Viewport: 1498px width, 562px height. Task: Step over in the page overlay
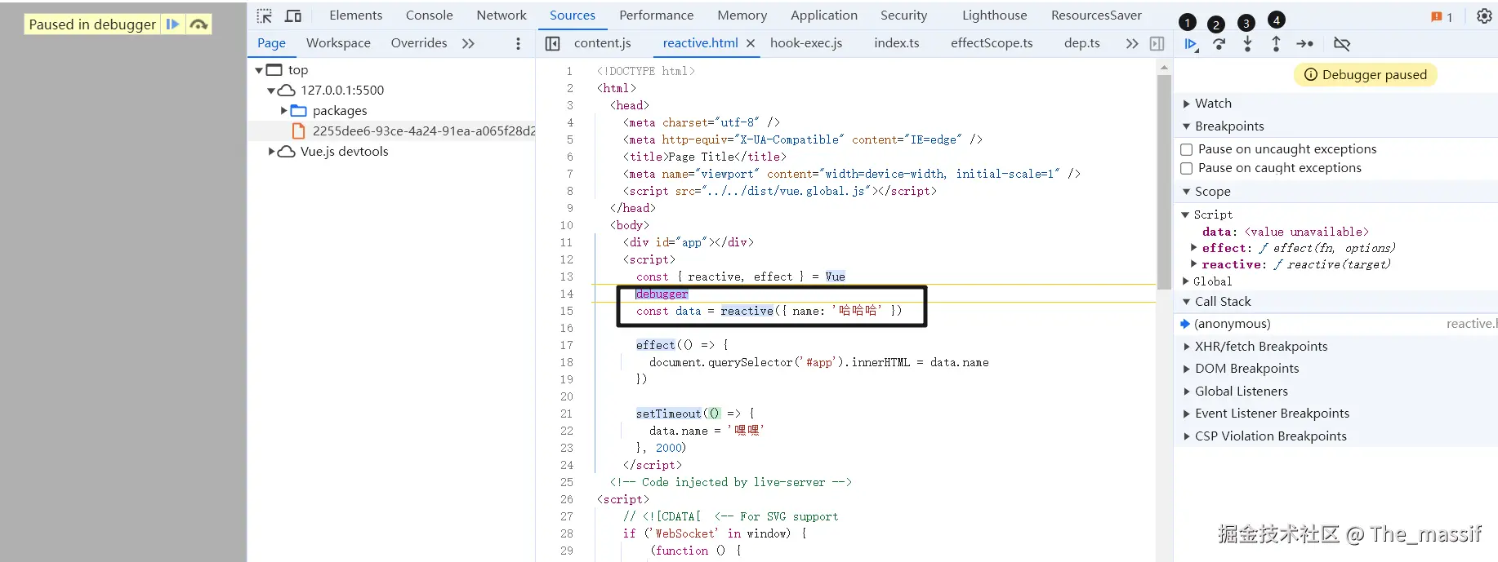(198, 24)
